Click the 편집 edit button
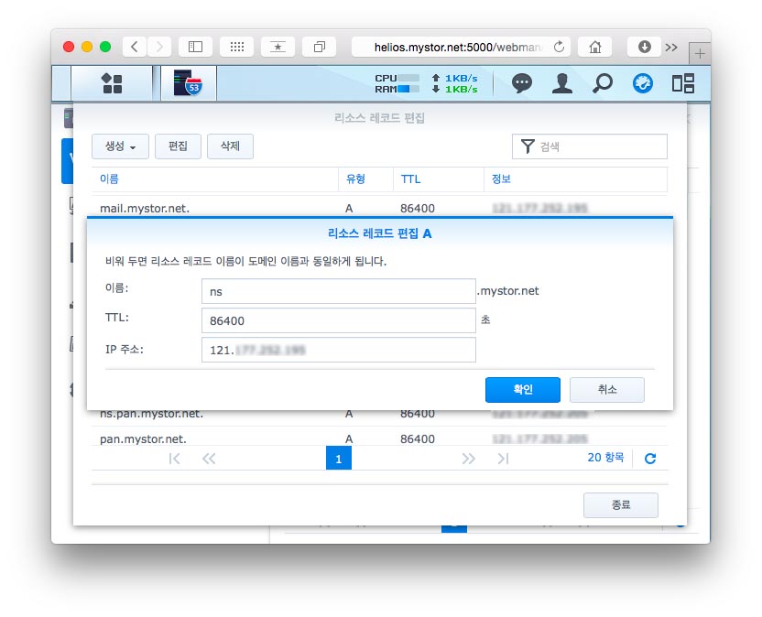The image size is (762, 617). click(x=178, y=146)
